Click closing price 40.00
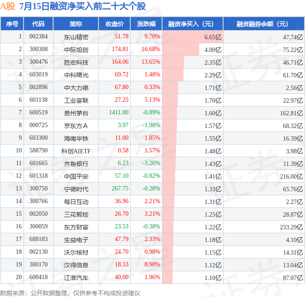 point(122,277)
